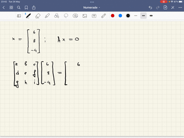Redo the last action
The width and height of the screenshot is (184, 138).
pyautogui.click(x=158, y=8)
